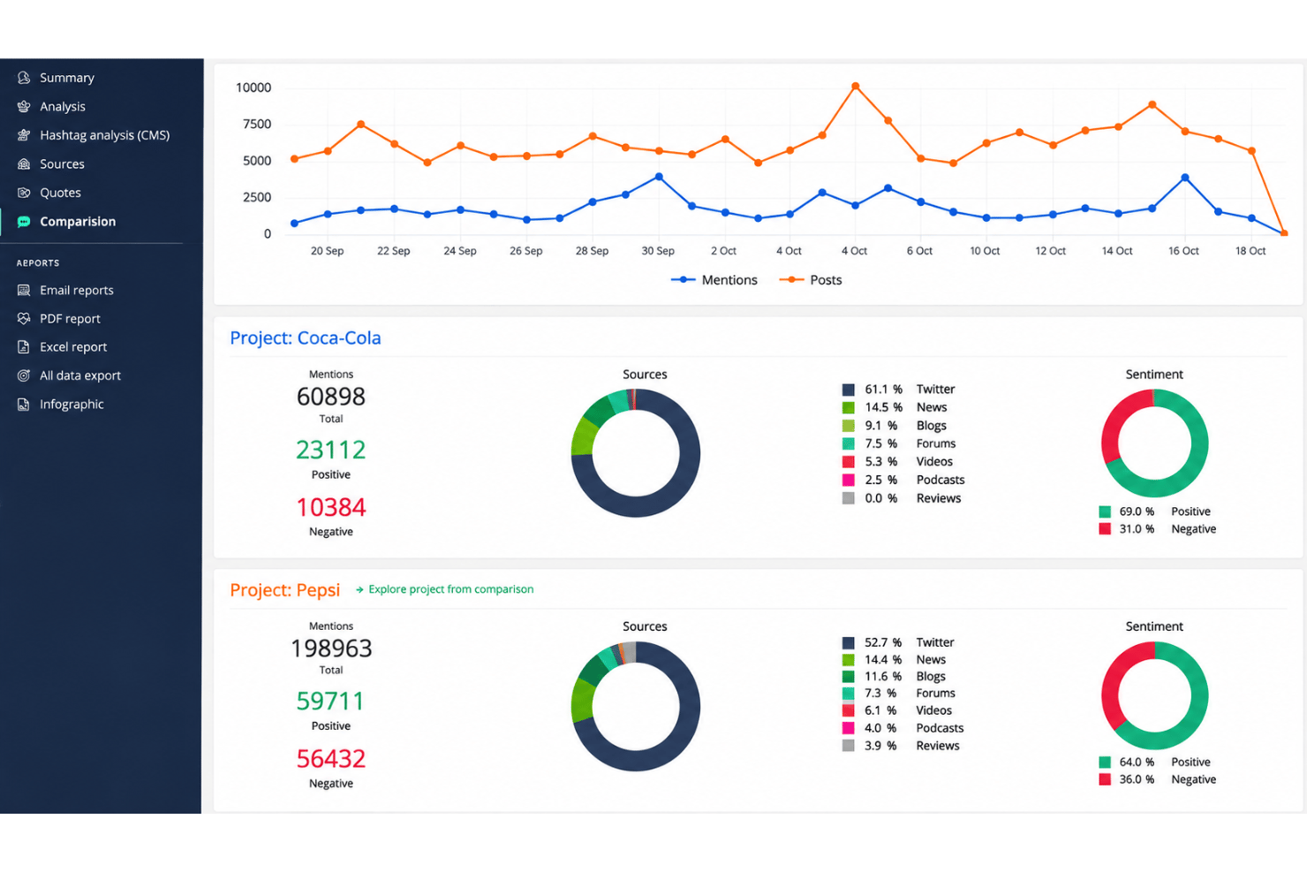Screen dimensions: 1307x872
Task: Click Pepsi Positive 64.0 % swatch
Action: pyautogui.click(x=1105, y=762)
